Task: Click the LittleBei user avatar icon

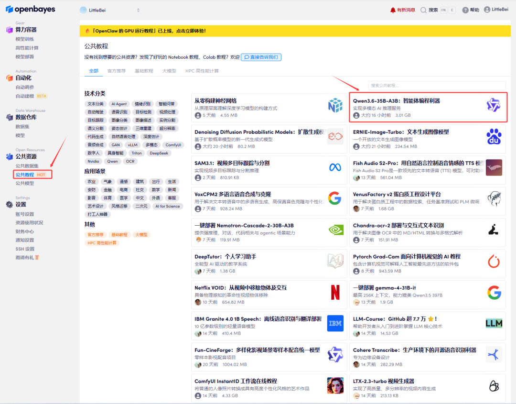Action: [487, 10]
